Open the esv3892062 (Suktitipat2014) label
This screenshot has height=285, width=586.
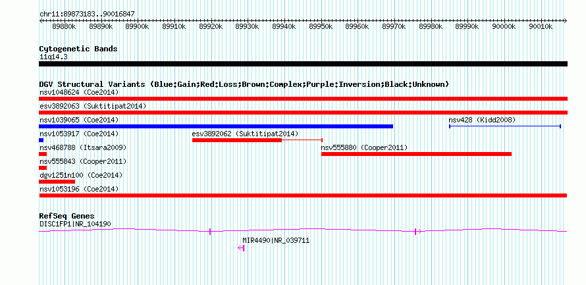click(x=245, y=134)
